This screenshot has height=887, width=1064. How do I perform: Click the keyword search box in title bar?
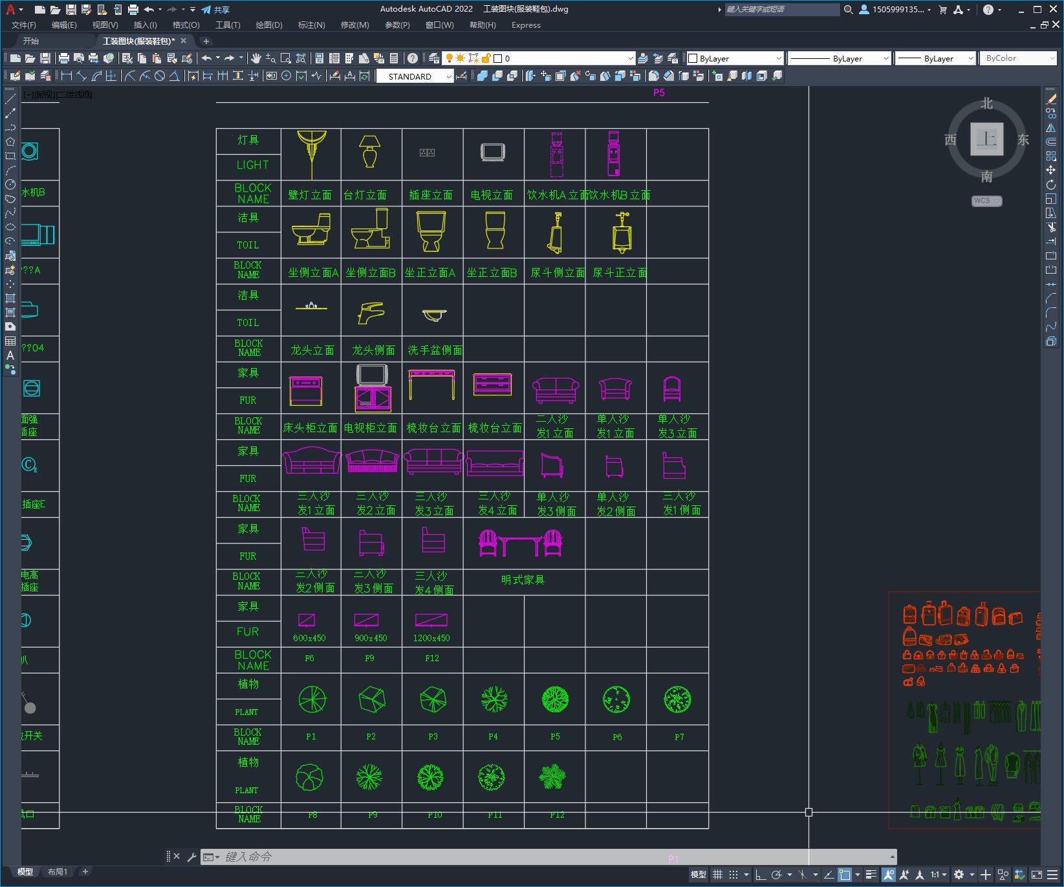(x=781, y=10)
